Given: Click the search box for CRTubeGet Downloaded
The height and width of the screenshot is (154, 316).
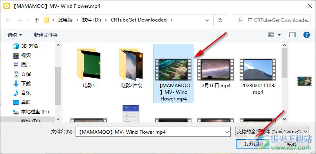Looking at the screenshot, I should 271,20.
